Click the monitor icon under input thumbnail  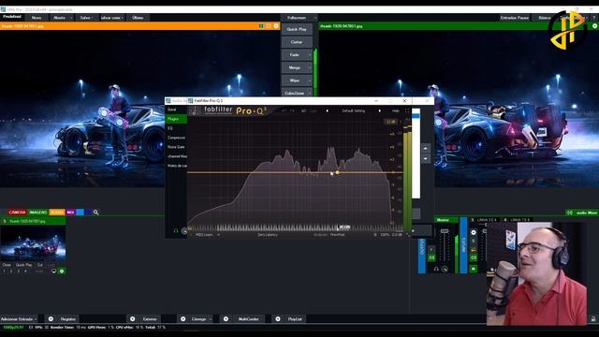[53, 271]
